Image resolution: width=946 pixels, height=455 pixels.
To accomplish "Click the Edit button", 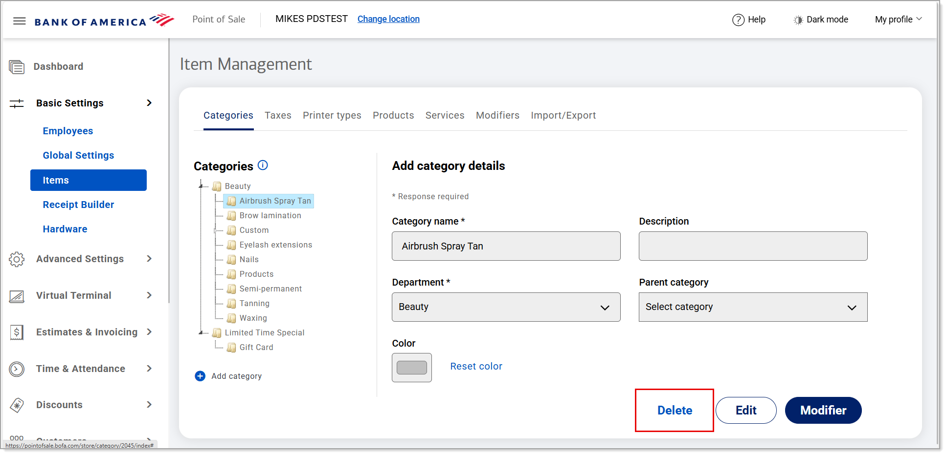I will click(746, 411).
